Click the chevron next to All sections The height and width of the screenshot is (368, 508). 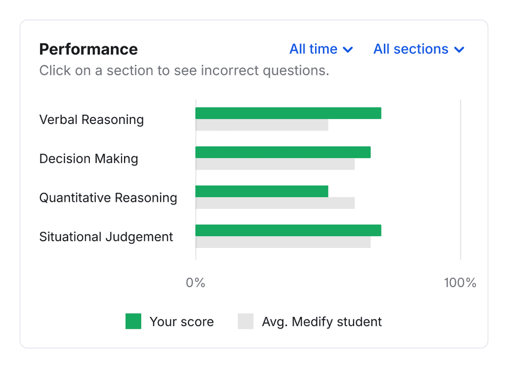point(459,50)
